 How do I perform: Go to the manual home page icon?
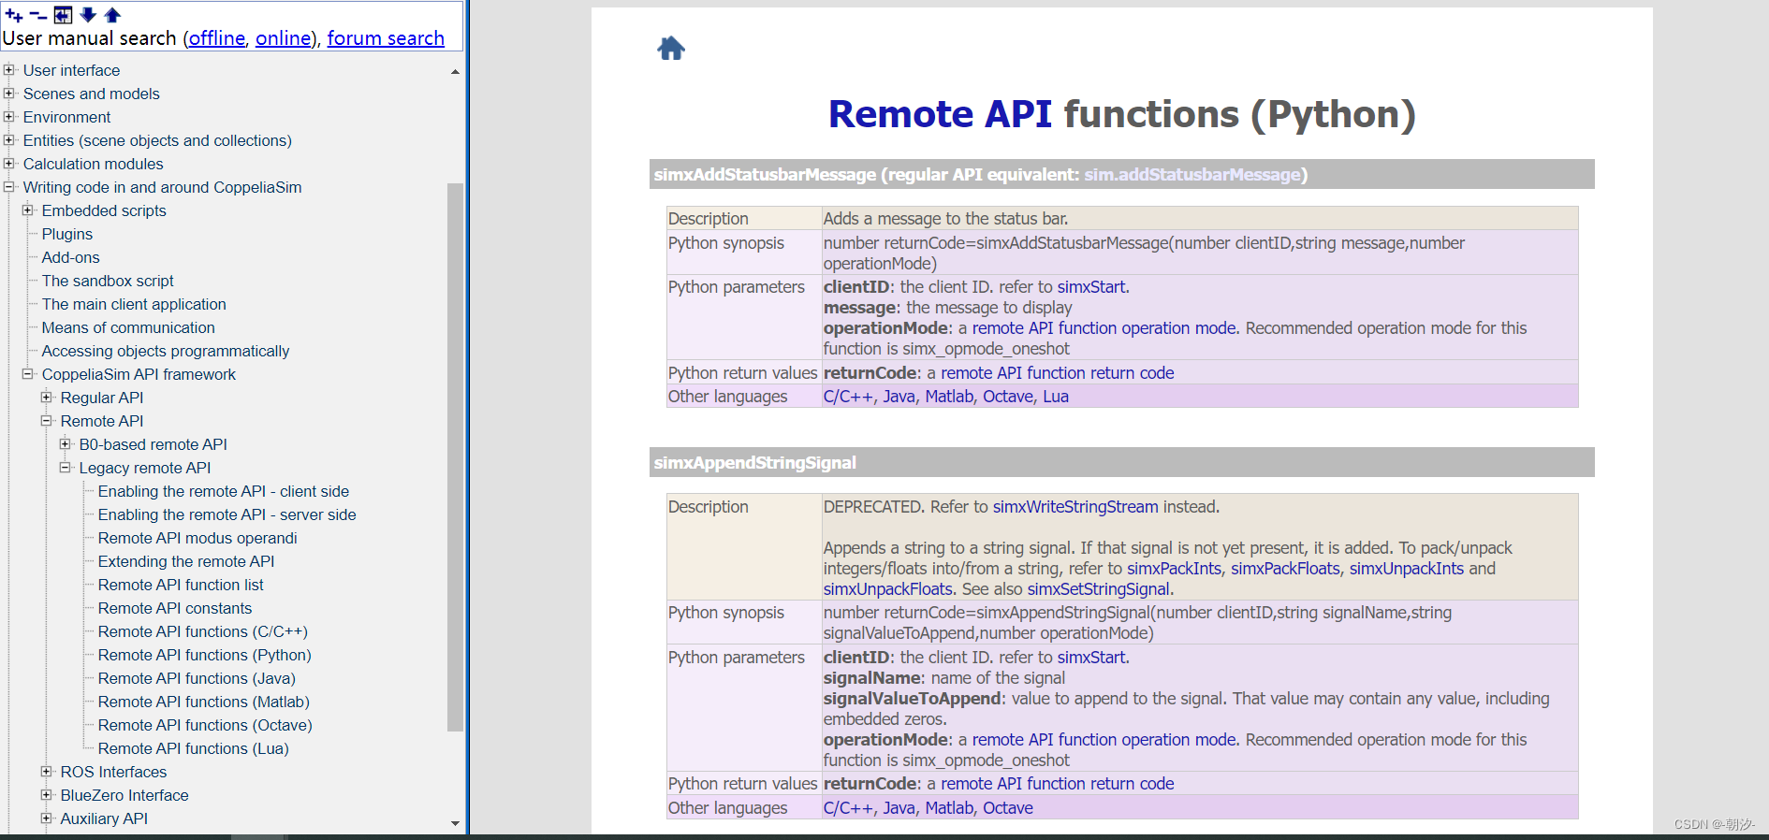671,48
